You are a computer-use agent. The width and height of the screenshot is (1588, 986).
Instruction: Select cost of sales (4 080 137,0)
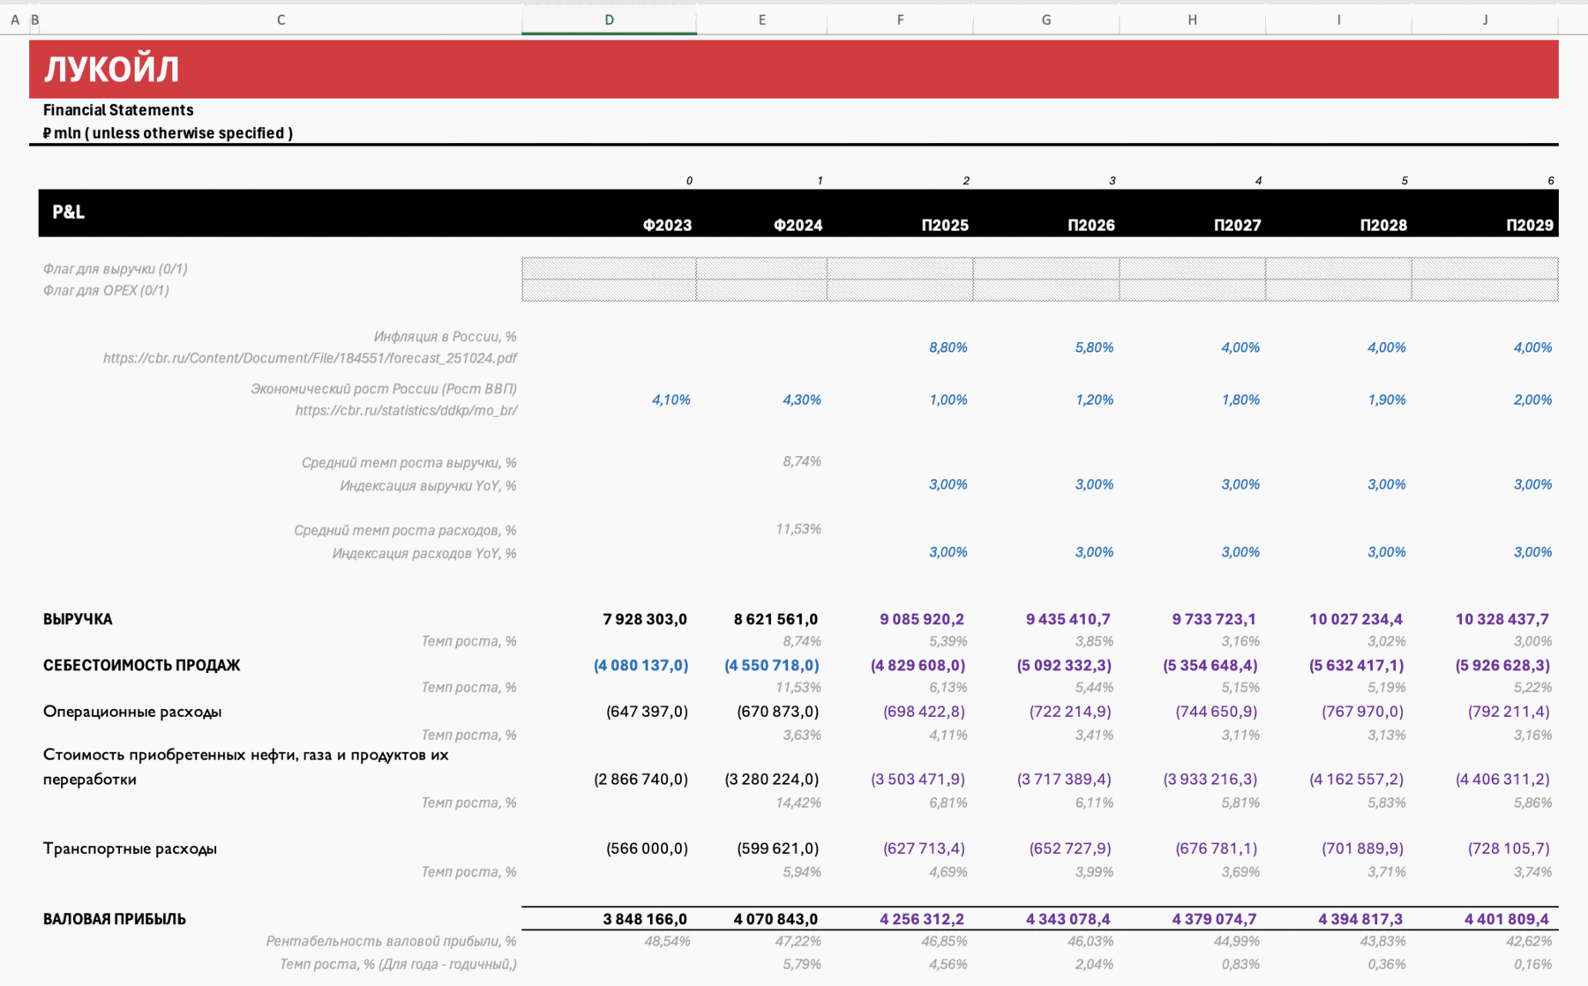coord(640,665)
